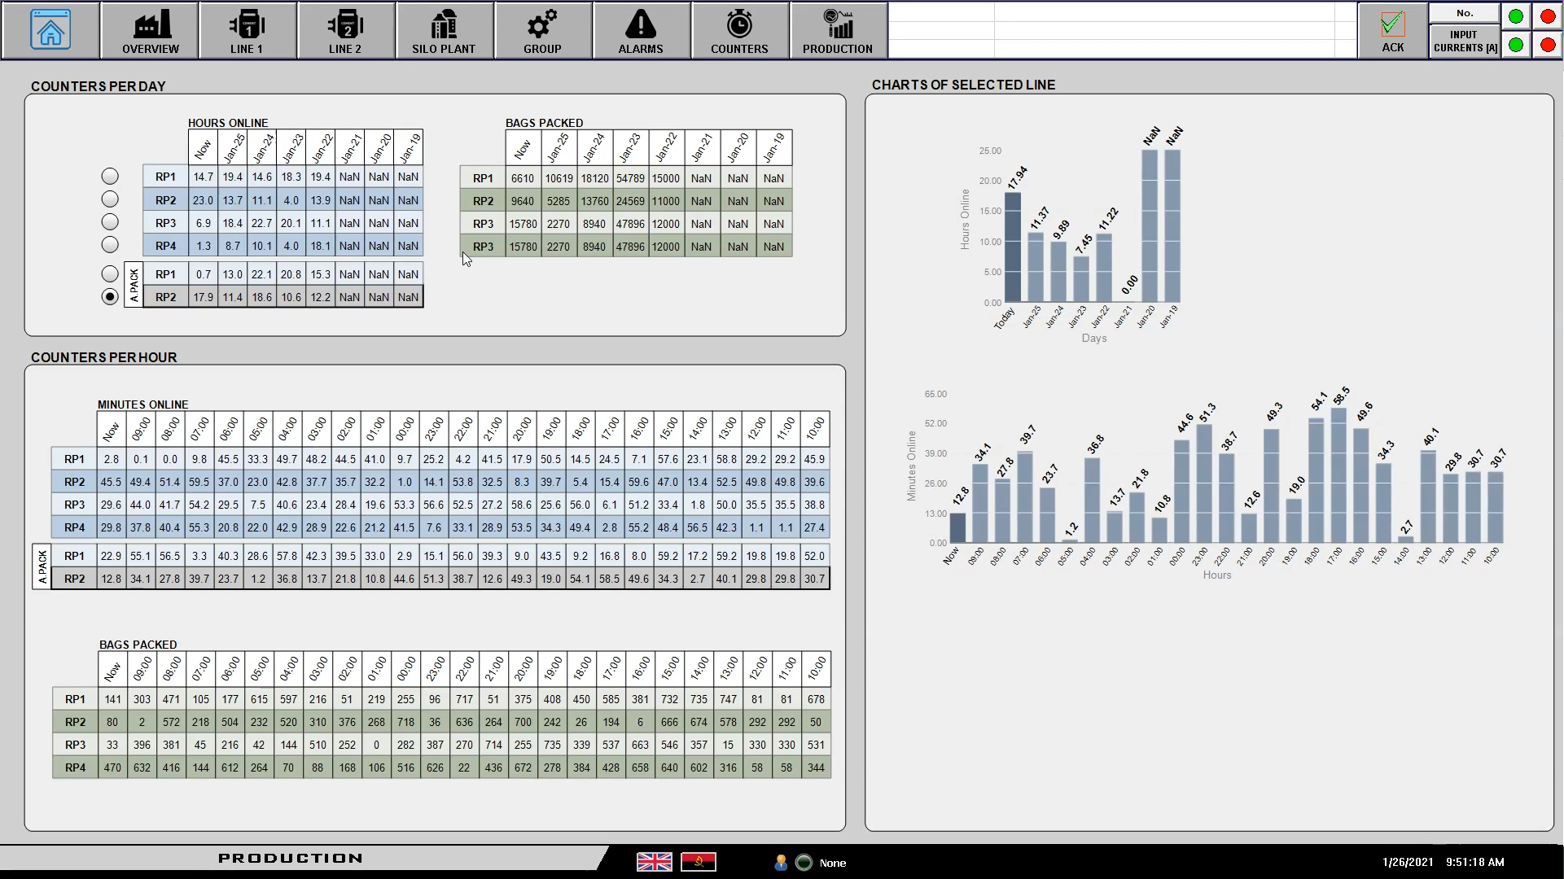Click the 54789 cell in Bags Packed
This screenshot has width=1564, height=879.
[630, 178]
